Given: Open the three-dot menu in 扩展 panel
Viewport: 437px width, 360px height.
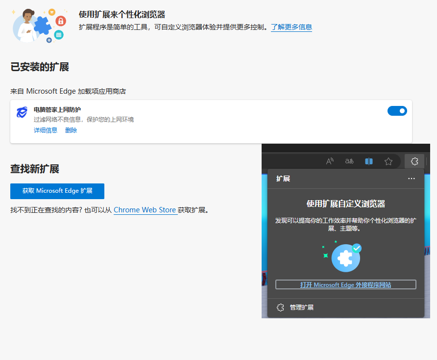Looking at the screenshot, I should 412,179.
